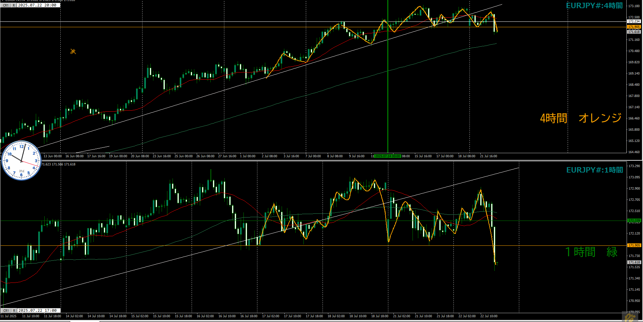Click the orange 171.905 price tag on lower chart
The width and height of the screenshot is (643, 322).
click(634, 245)
